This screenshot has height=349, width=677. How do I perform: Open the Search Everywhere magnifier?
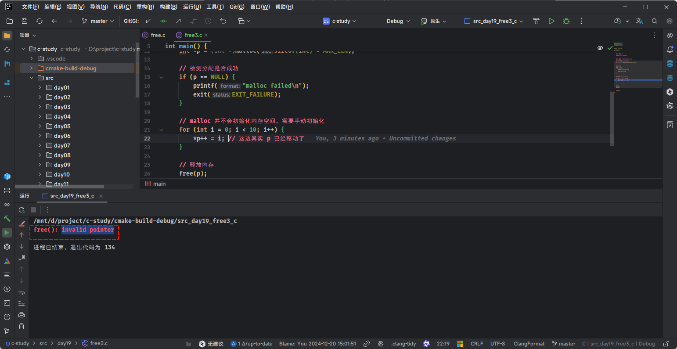tap(655, 21)
